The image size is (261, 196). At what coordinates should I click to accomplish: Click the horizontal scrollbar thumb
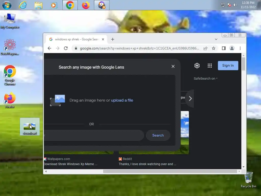(170, 171)
